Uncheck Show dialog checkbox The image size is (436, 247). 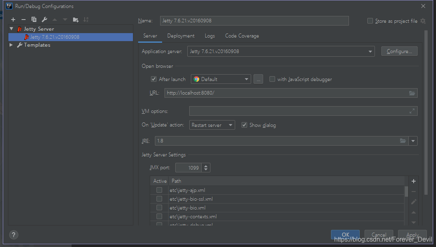click(244, 125)
